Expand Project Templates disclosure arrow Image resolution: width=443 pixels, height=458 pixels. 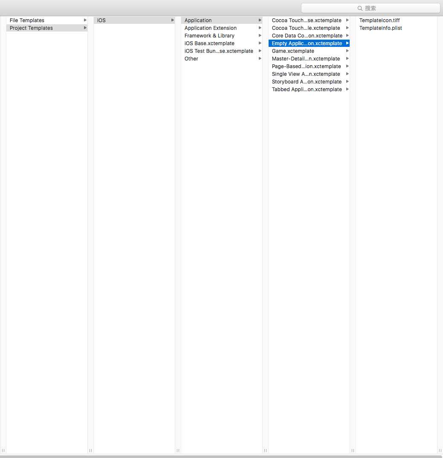(x=85, y=28)
